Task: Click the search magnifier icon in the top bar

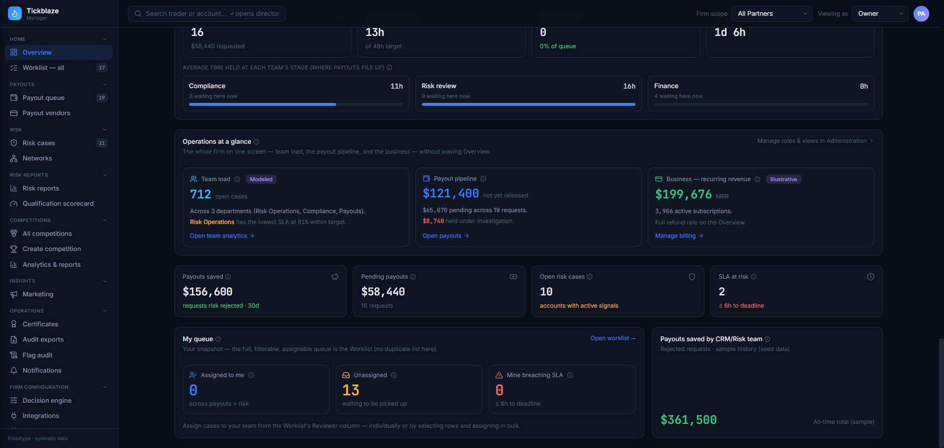Action: tap(138, 14)
